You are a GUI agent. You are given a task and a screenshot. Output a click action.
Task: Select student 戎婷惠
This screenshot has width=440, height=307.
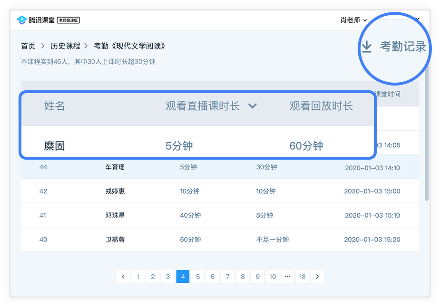tap(115, 191)
